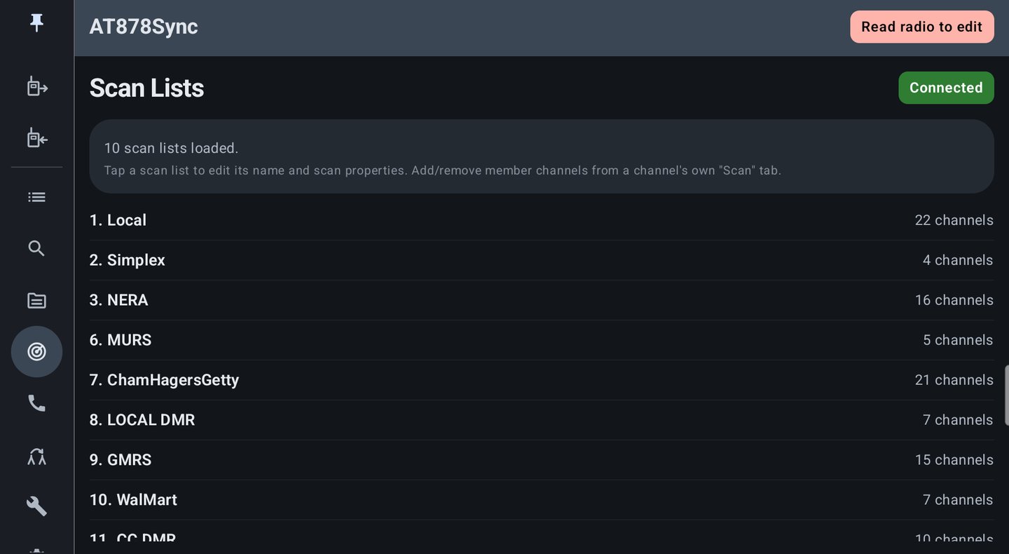The width and height of the screenshot is (1009, 554).
Task: Open the write-to-radio icon in the sidebar
Action: coord(36,138)
